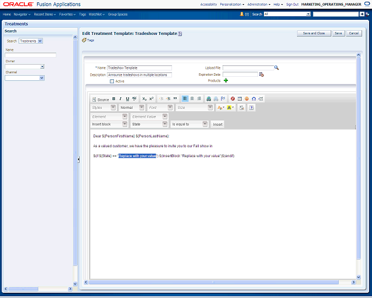This screenshot has height=298, width=372.
Task: Insert page break icon
Action: pos(261,99)
